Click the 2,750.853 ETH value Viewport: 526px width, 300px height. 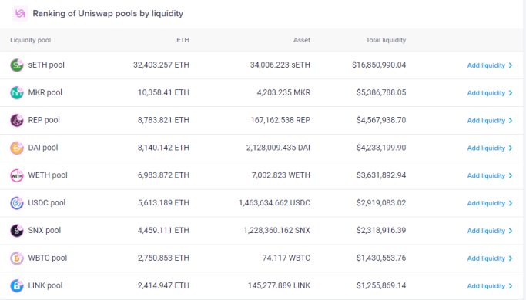click(163, 258)
